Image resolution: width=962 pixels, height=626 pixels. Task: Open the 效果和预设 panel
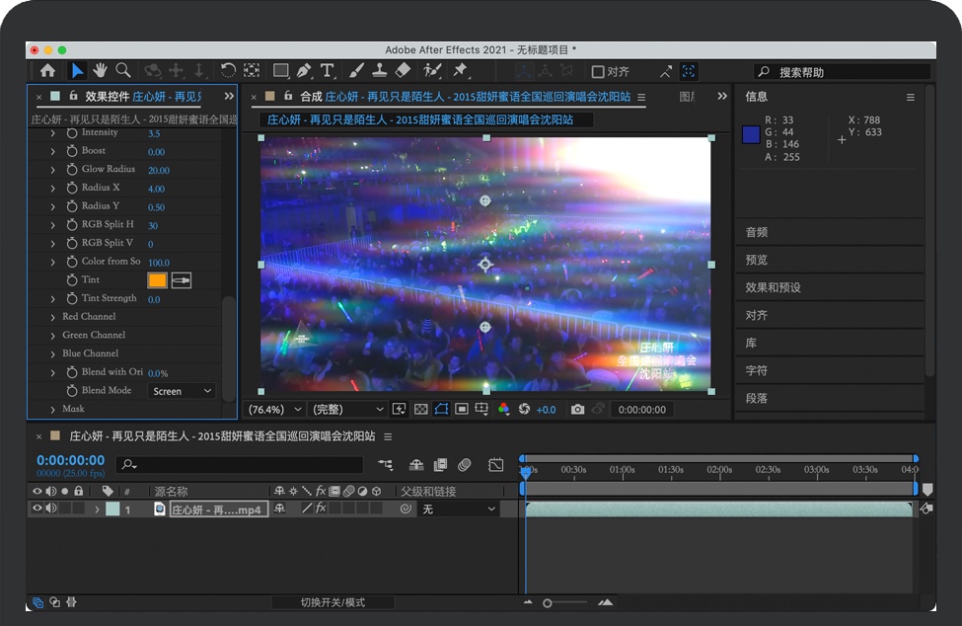tap(773, 287)
